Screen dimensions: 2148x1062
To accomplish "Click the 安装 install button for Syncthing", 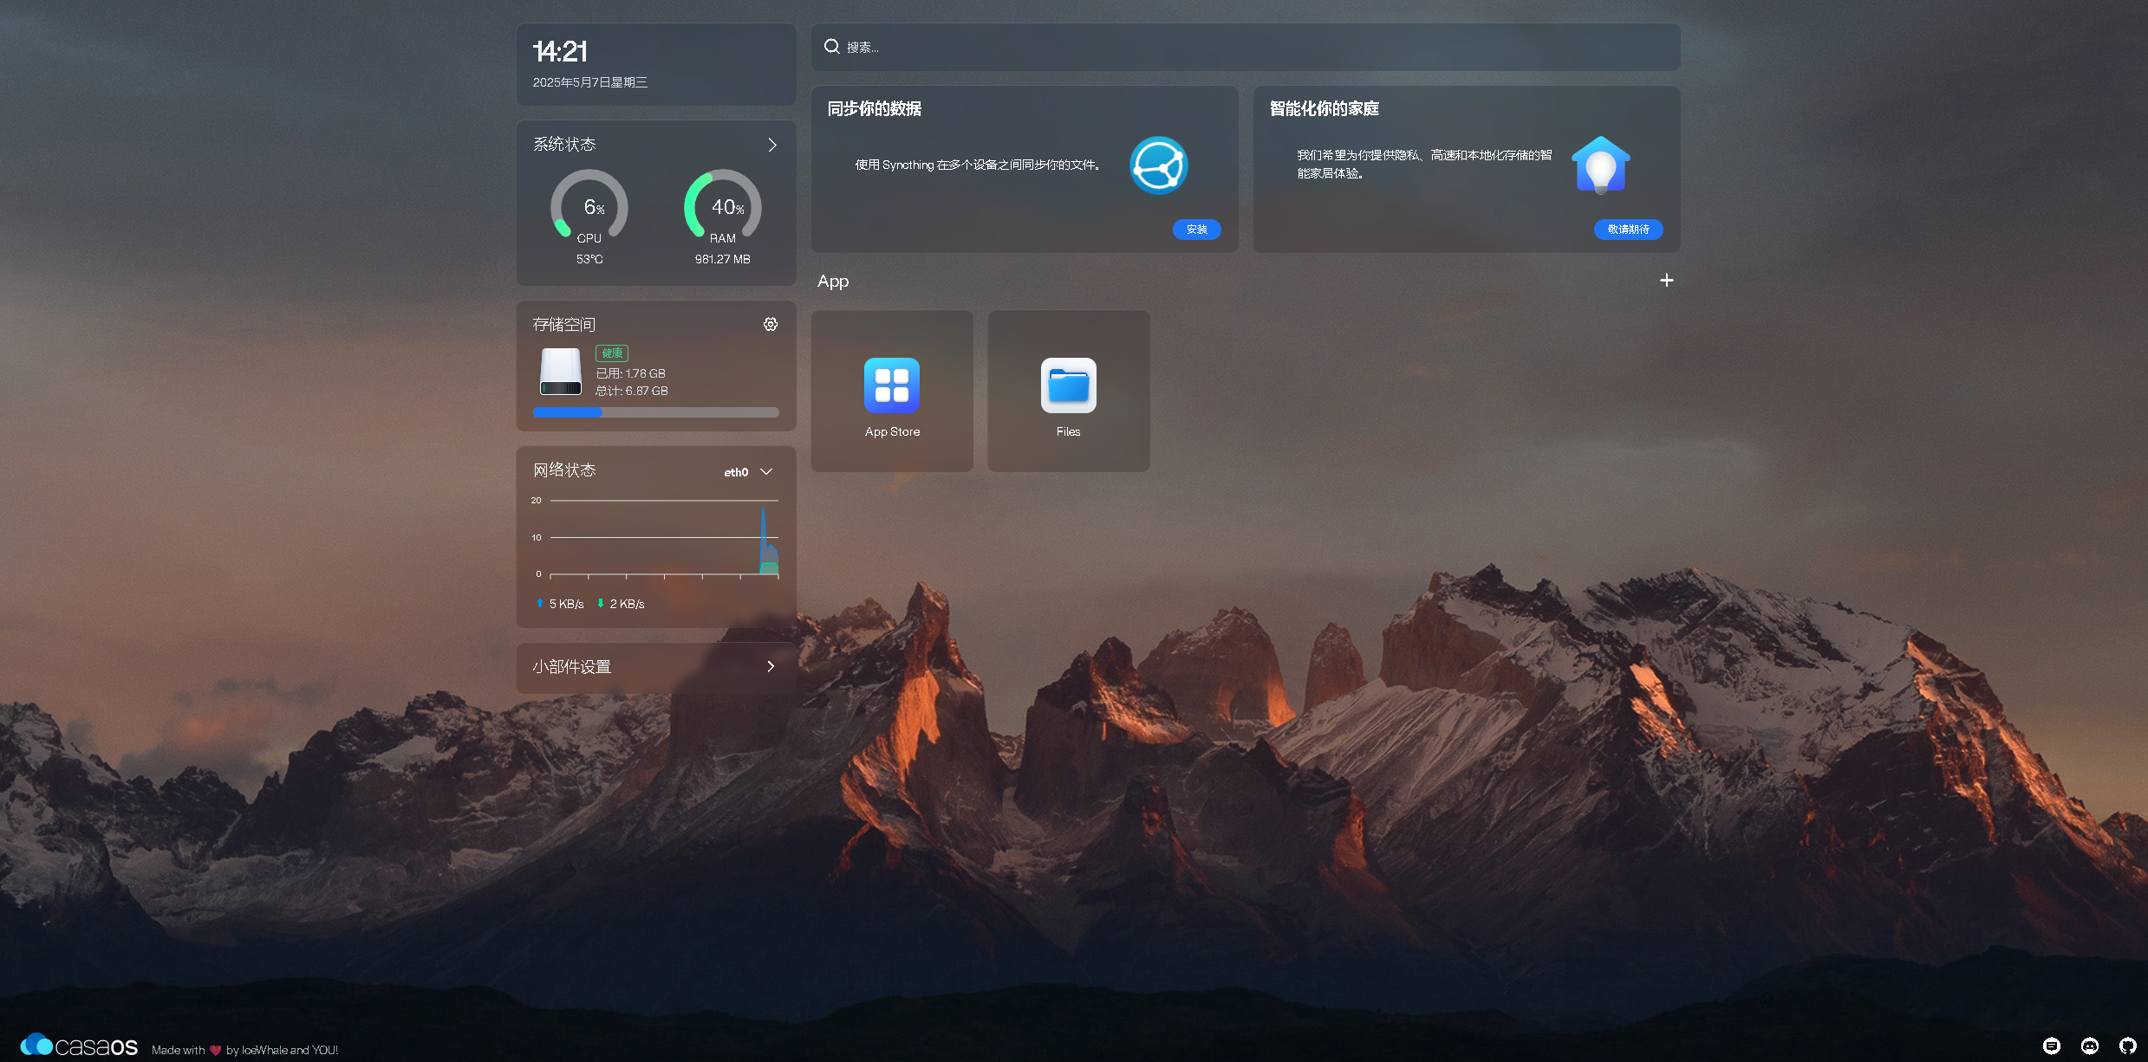I will (1196, 230).
